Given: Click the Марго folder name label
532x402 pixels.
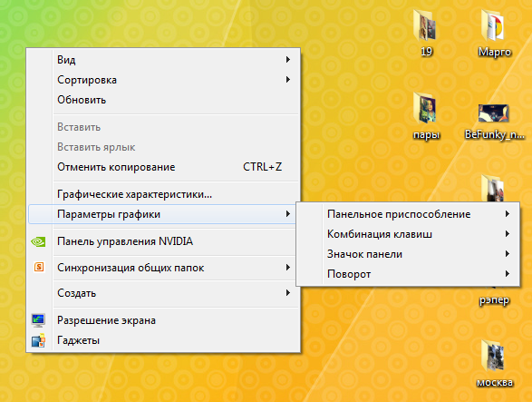Looking at the screenshot, I should 494,52.
